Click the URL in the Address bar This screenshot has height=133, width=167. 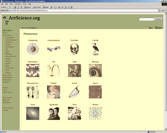coord(28,11)
